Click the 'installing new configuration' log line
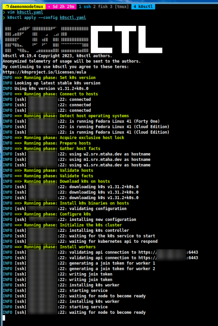This screenshot has height=326, width=218. click(x=69, y=219)
